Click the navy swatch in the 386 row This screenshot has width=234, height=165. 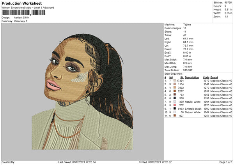(175, 98)
